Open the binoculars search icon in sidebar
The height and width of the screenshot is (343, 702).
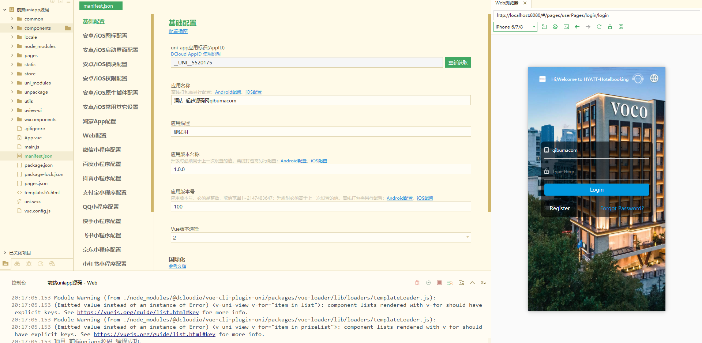17,264
